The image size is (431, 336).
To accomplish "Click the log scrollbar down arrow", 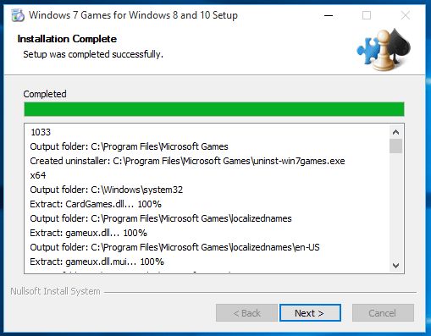I will point(395,265).
